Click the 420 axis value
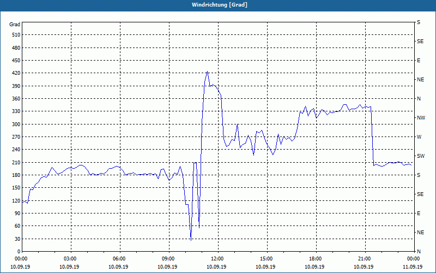The height and width of the screenshot is (273, 436). click(16, 73)
